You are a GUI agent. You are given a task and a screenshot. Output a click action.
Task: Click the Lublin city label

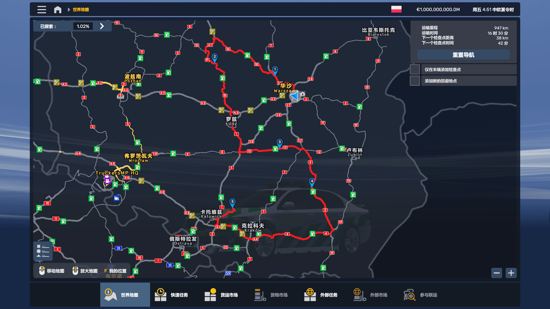[x=354, y=152]
